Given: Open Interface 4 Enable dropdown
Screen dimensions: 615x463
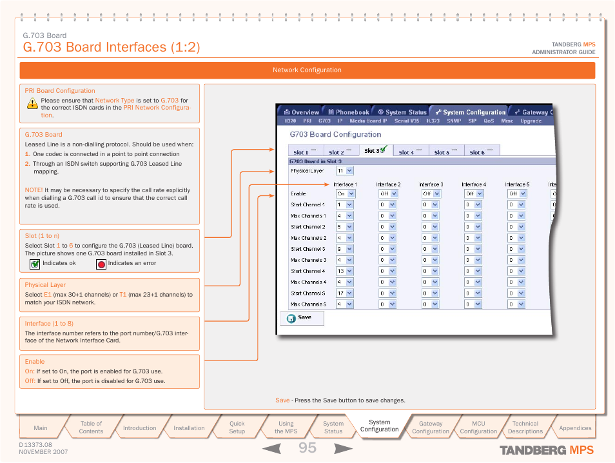Looking at the screenshot, I should coord(474,193).
